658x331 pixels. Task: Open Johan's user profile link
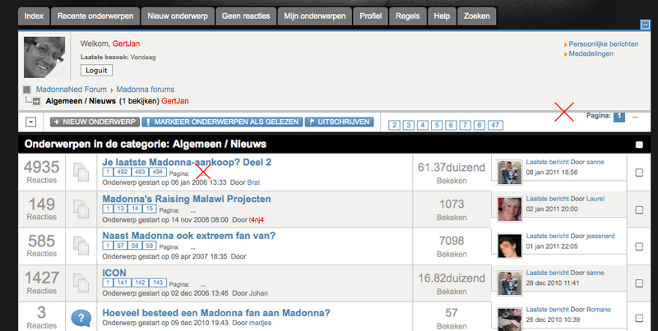tap(258, 293)
